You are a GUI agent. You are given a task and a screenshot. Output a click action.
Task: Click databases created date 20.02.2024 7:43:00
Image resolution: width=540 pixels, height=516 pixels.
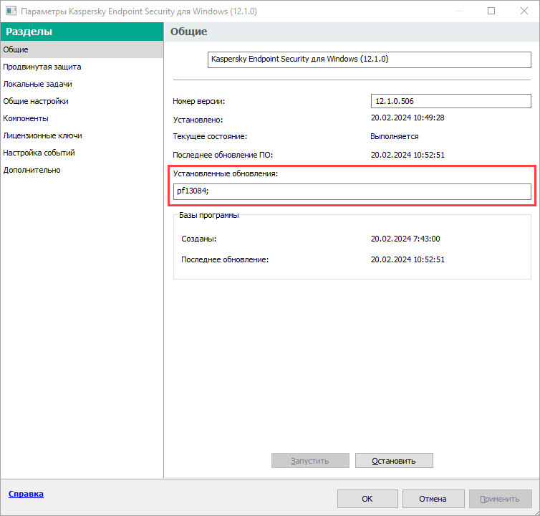[x=405, y=239]
